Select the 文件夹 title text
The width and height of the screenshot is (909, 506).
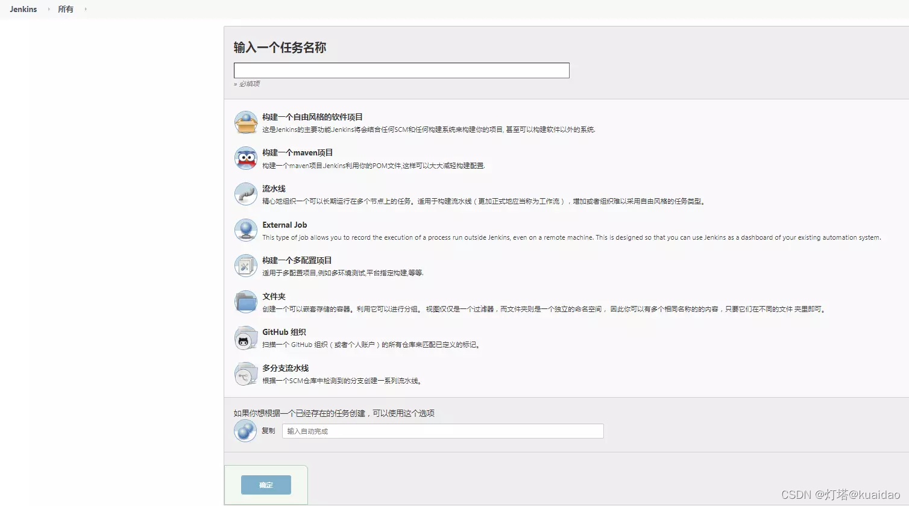[274, 296]
